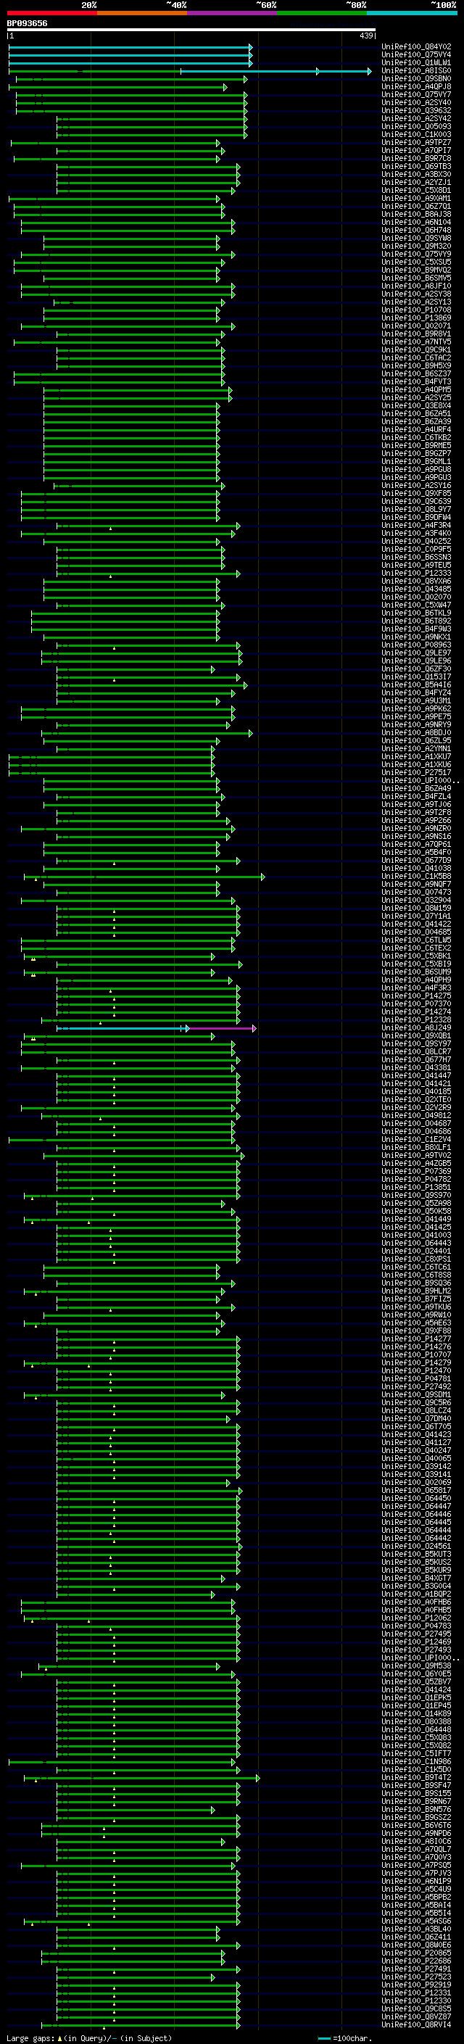Image resolution: width=464 pixels, height=2044 pixels.
Task: Select the red 20% legend segment
Action: (x=51, y=13)
